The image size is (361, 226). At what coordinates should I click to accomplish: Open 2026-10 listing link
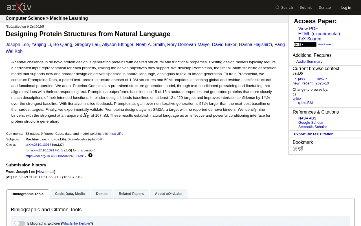(322, 83)
